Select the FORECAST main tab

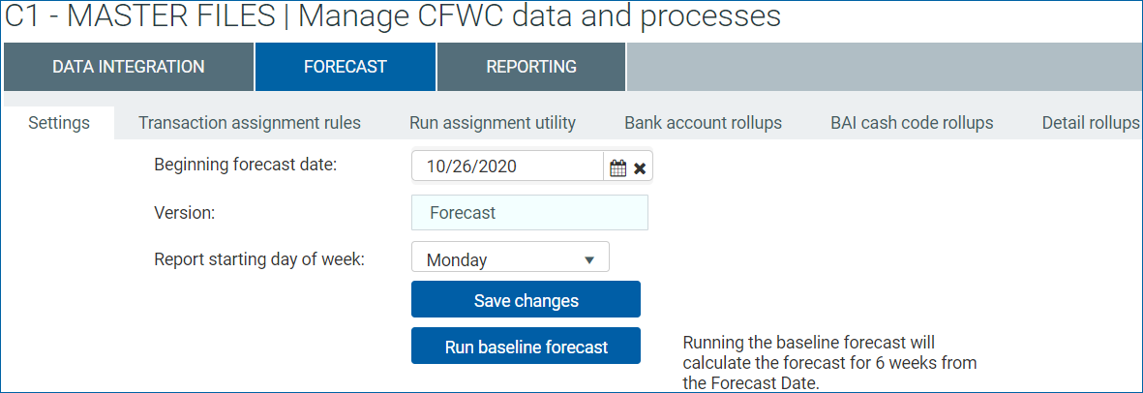345,67
